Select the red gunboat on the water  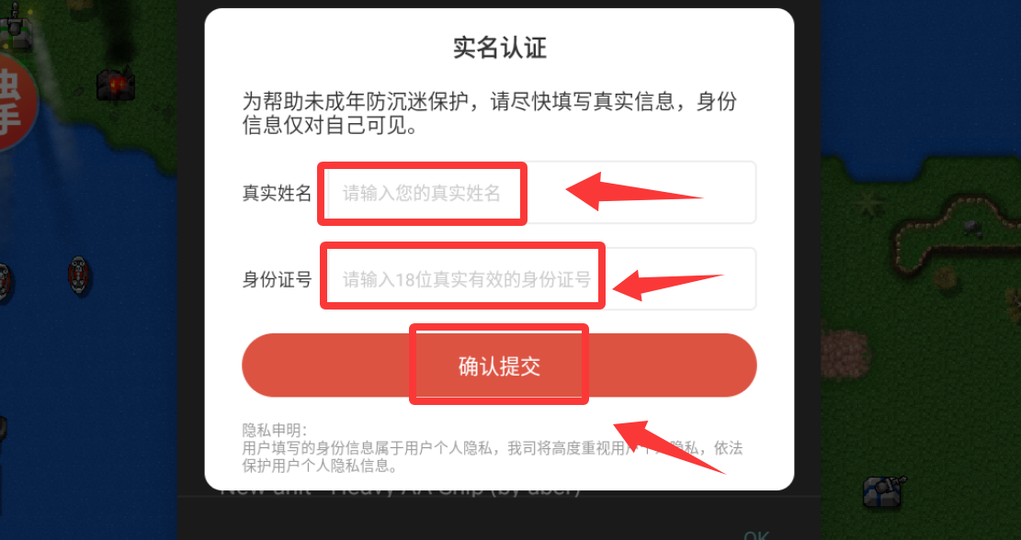click(78, 276)
